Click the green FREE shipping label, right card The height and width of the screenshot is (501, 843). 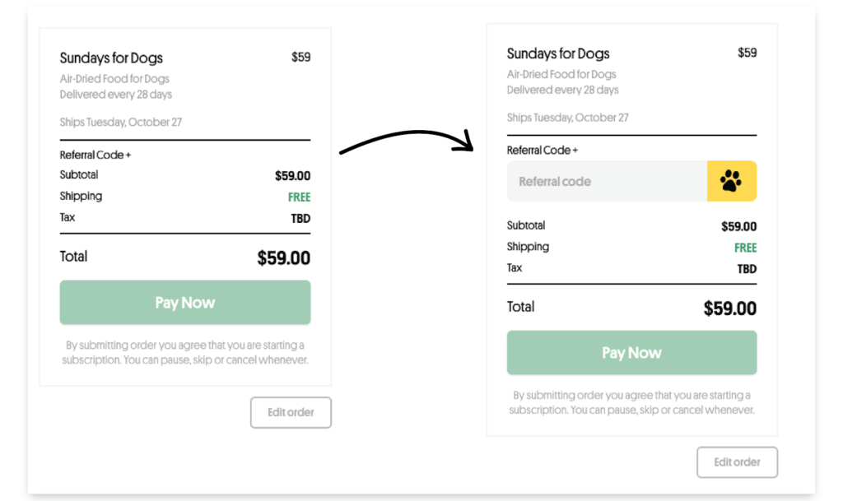[x=745, y=248]
